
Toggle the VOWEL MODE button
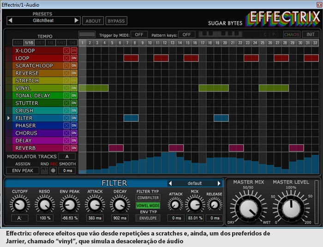pos(148,206)
